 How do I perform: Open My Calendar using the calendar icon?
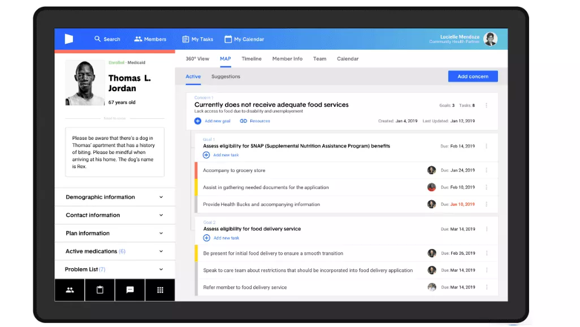pos(228,39)
